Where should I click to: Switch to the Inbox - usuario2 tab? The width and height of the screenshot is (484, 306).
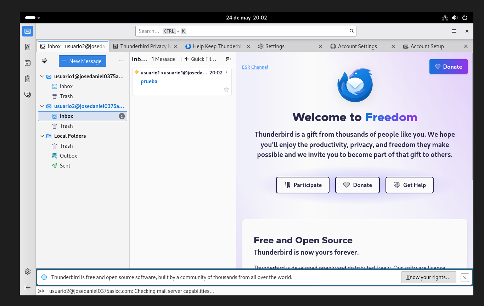(x=73, y=46)
